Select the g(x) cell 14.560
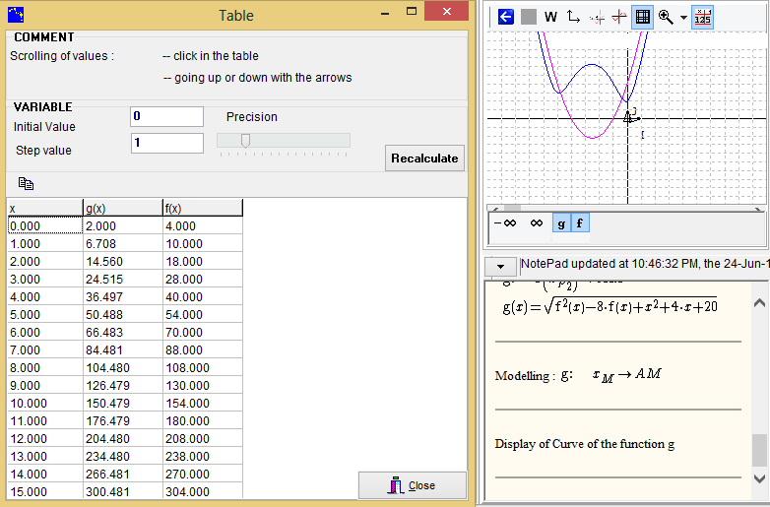770x507 pixels. point(123,261)
